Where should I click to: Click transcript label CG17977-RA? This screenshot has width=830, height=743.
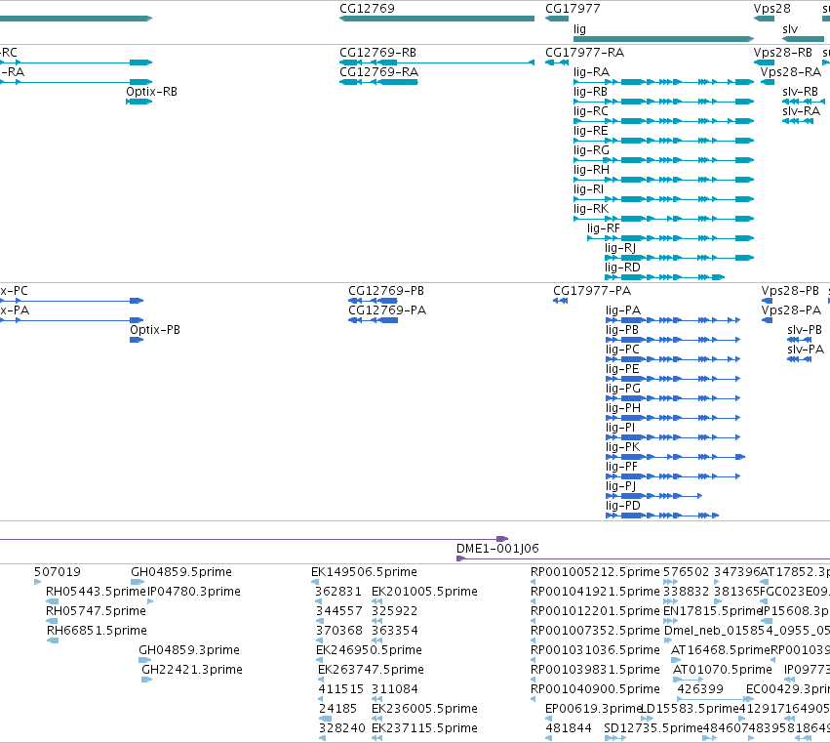[x=584, y=53]
